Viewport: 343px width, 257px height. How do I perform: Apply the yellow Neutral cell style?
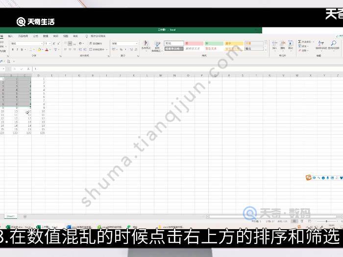pos(234,43)
